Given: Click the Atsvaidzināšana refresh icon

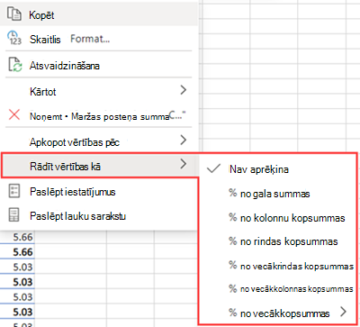Looking at the screenshot, I should tap(14, 65).
